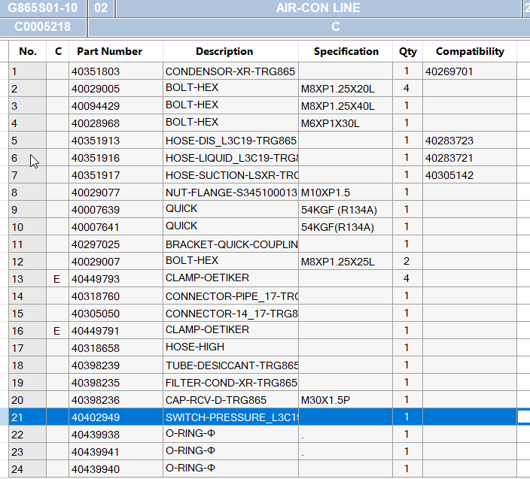This screenshot has height=479, width=530.
Task: Select the NUT-FLANGE-S345100013 row description
Action: point(230,193)
